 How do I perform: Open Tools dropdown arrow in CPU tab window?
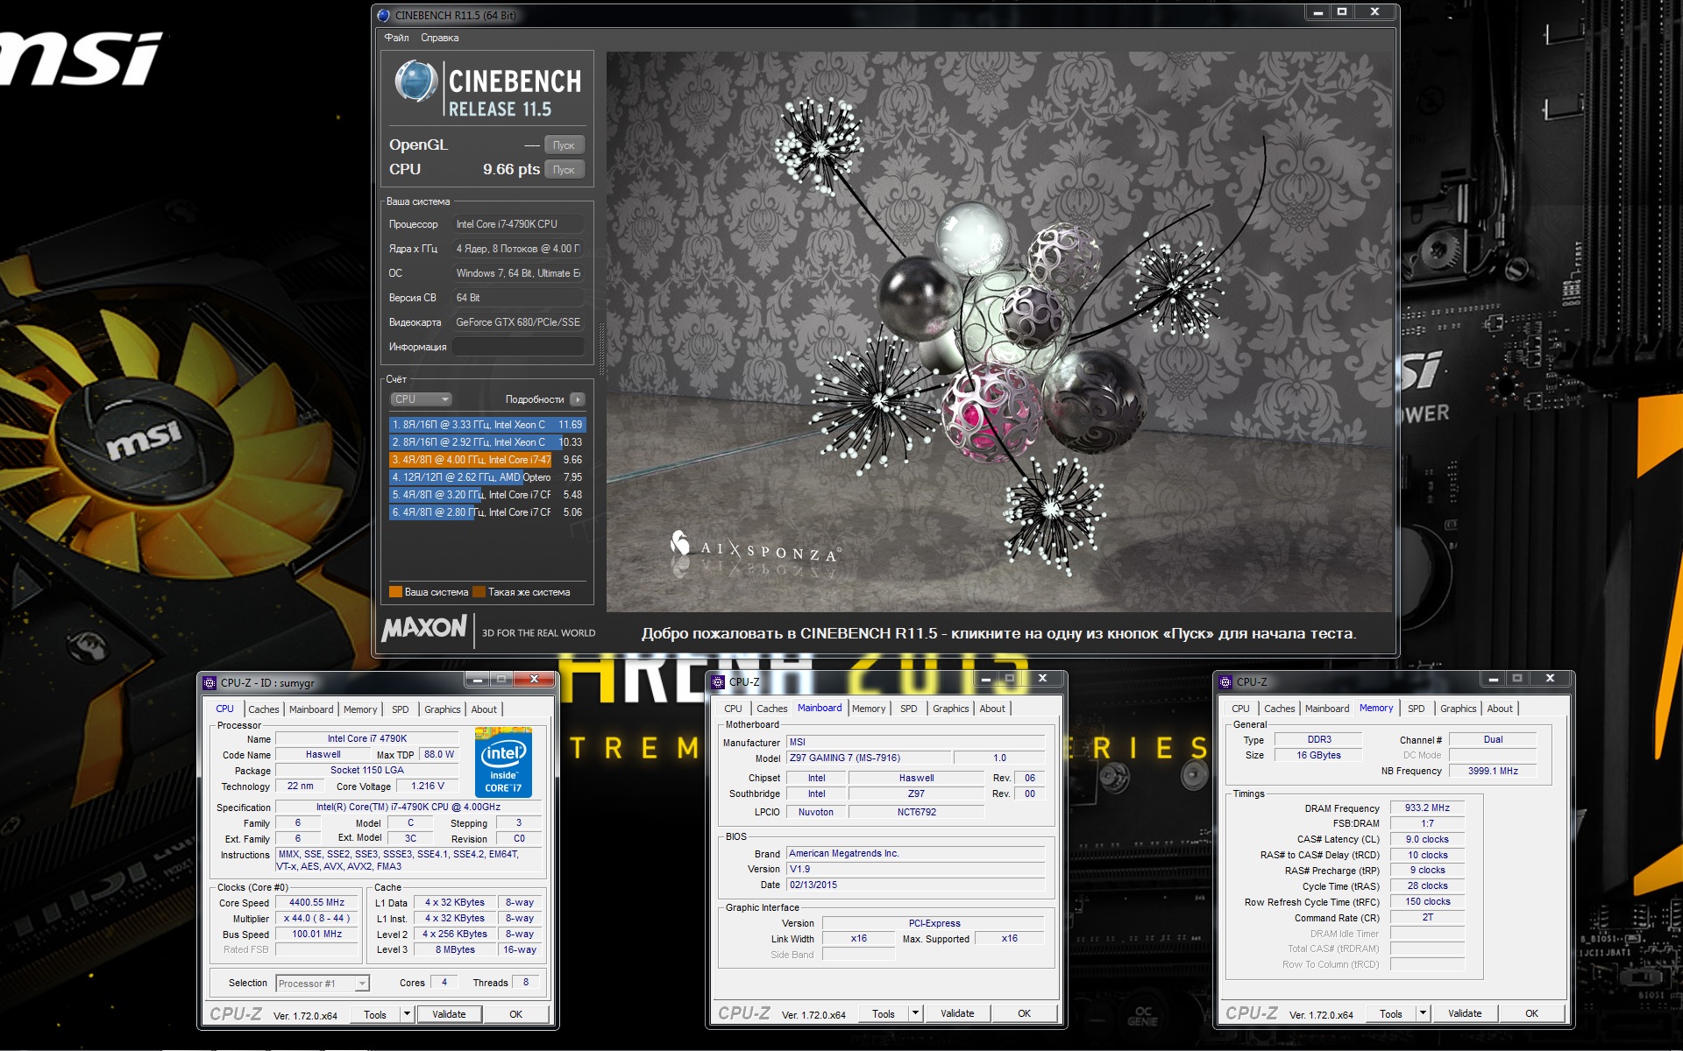(407, 1014)
